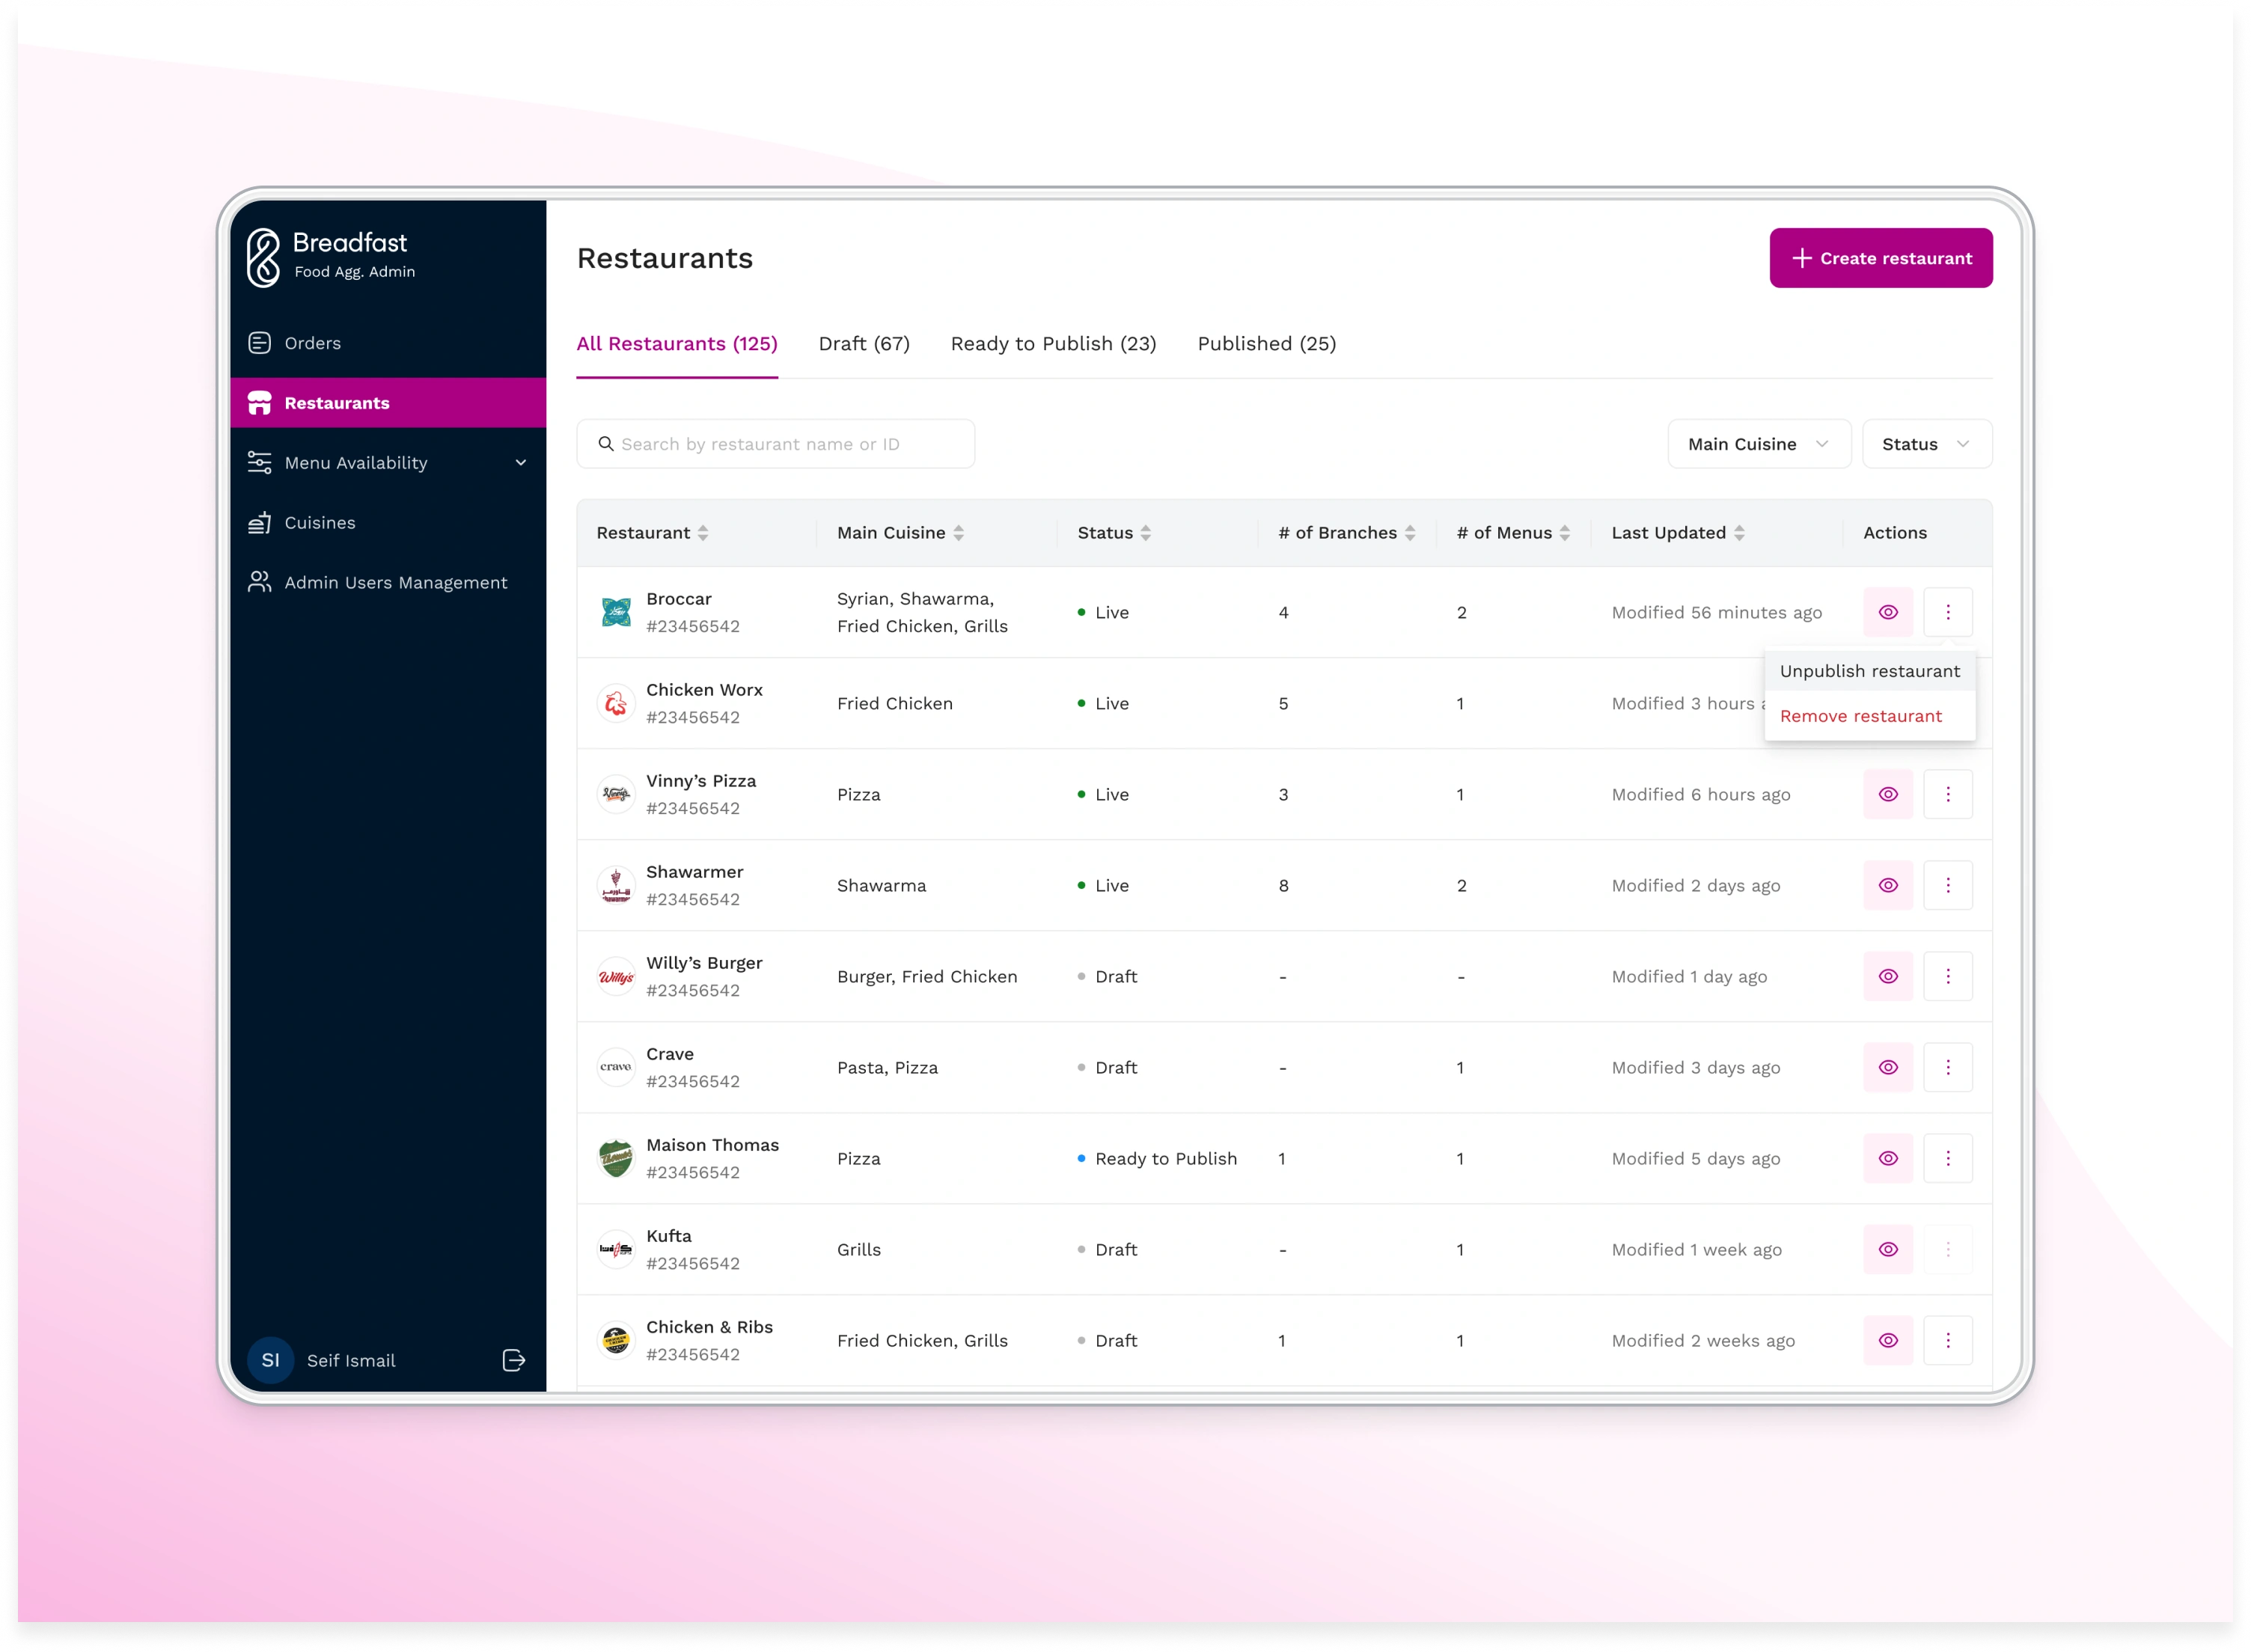Image resolution: width=2251 pixels, height=1652 pixels.
Task: Click 'Burger, Fried Chicken' cuisine cell
Action: [927, 976]
